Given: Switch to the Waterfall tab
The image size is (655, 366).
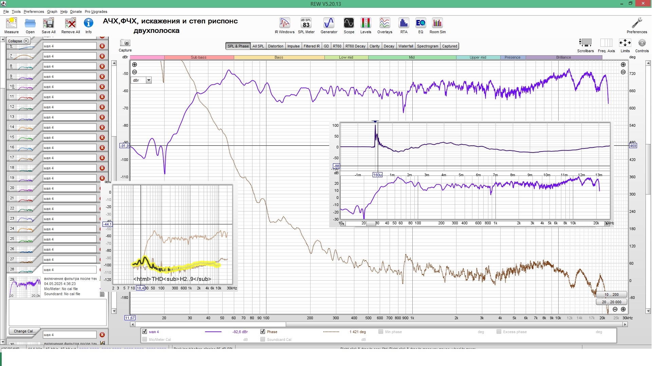Looking at the screenshot, I should click(406, 46).
